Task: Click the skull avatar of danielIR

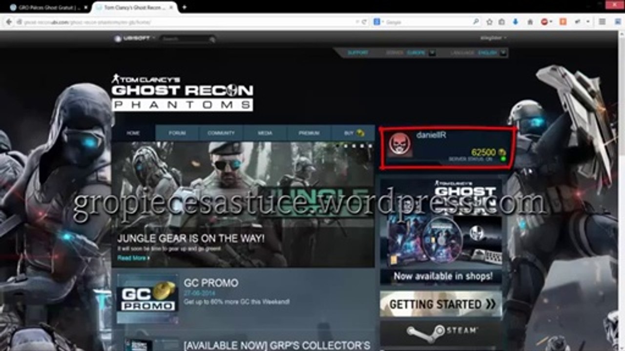Action: [x=399, y=144]
